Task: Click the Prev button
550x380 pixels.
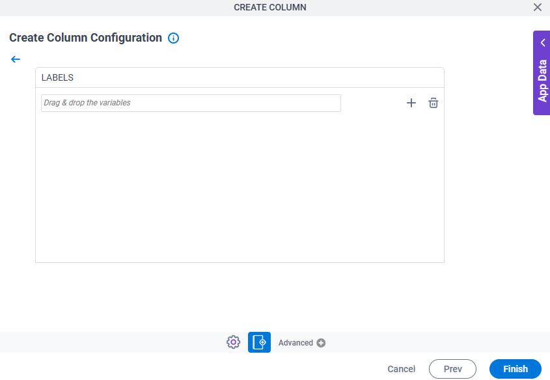Action: pyautogui.click(x=452, y=369)
